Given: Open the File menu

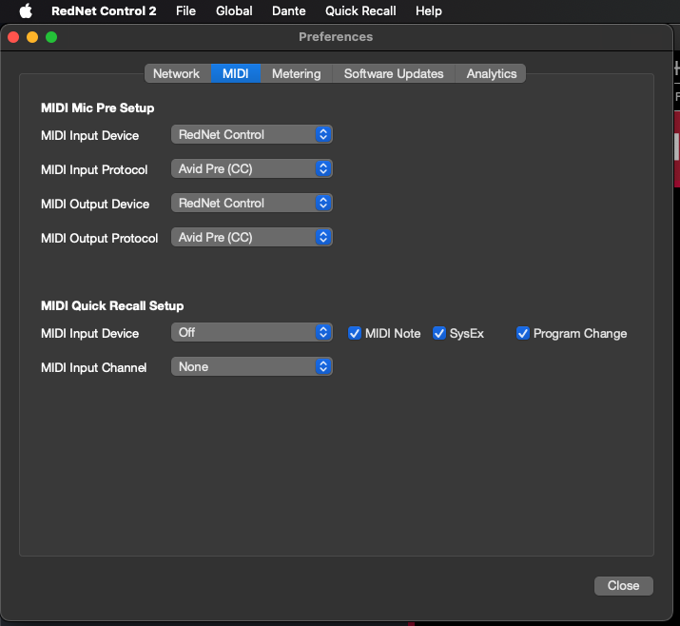Looking at the screenshot, I should [x=185, y=10].
